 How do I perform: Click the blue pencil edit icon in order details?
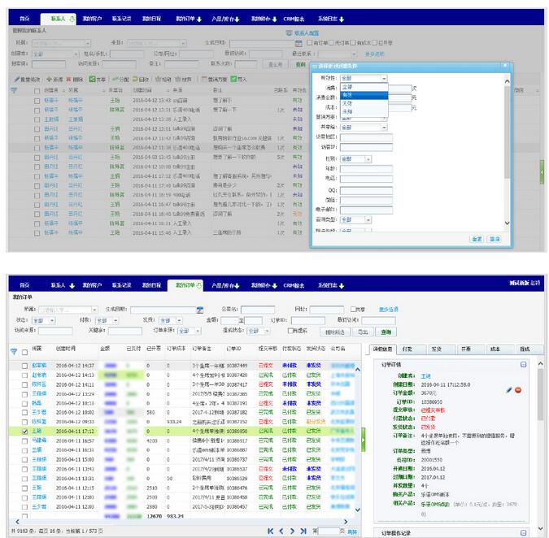tap(509, 389)
